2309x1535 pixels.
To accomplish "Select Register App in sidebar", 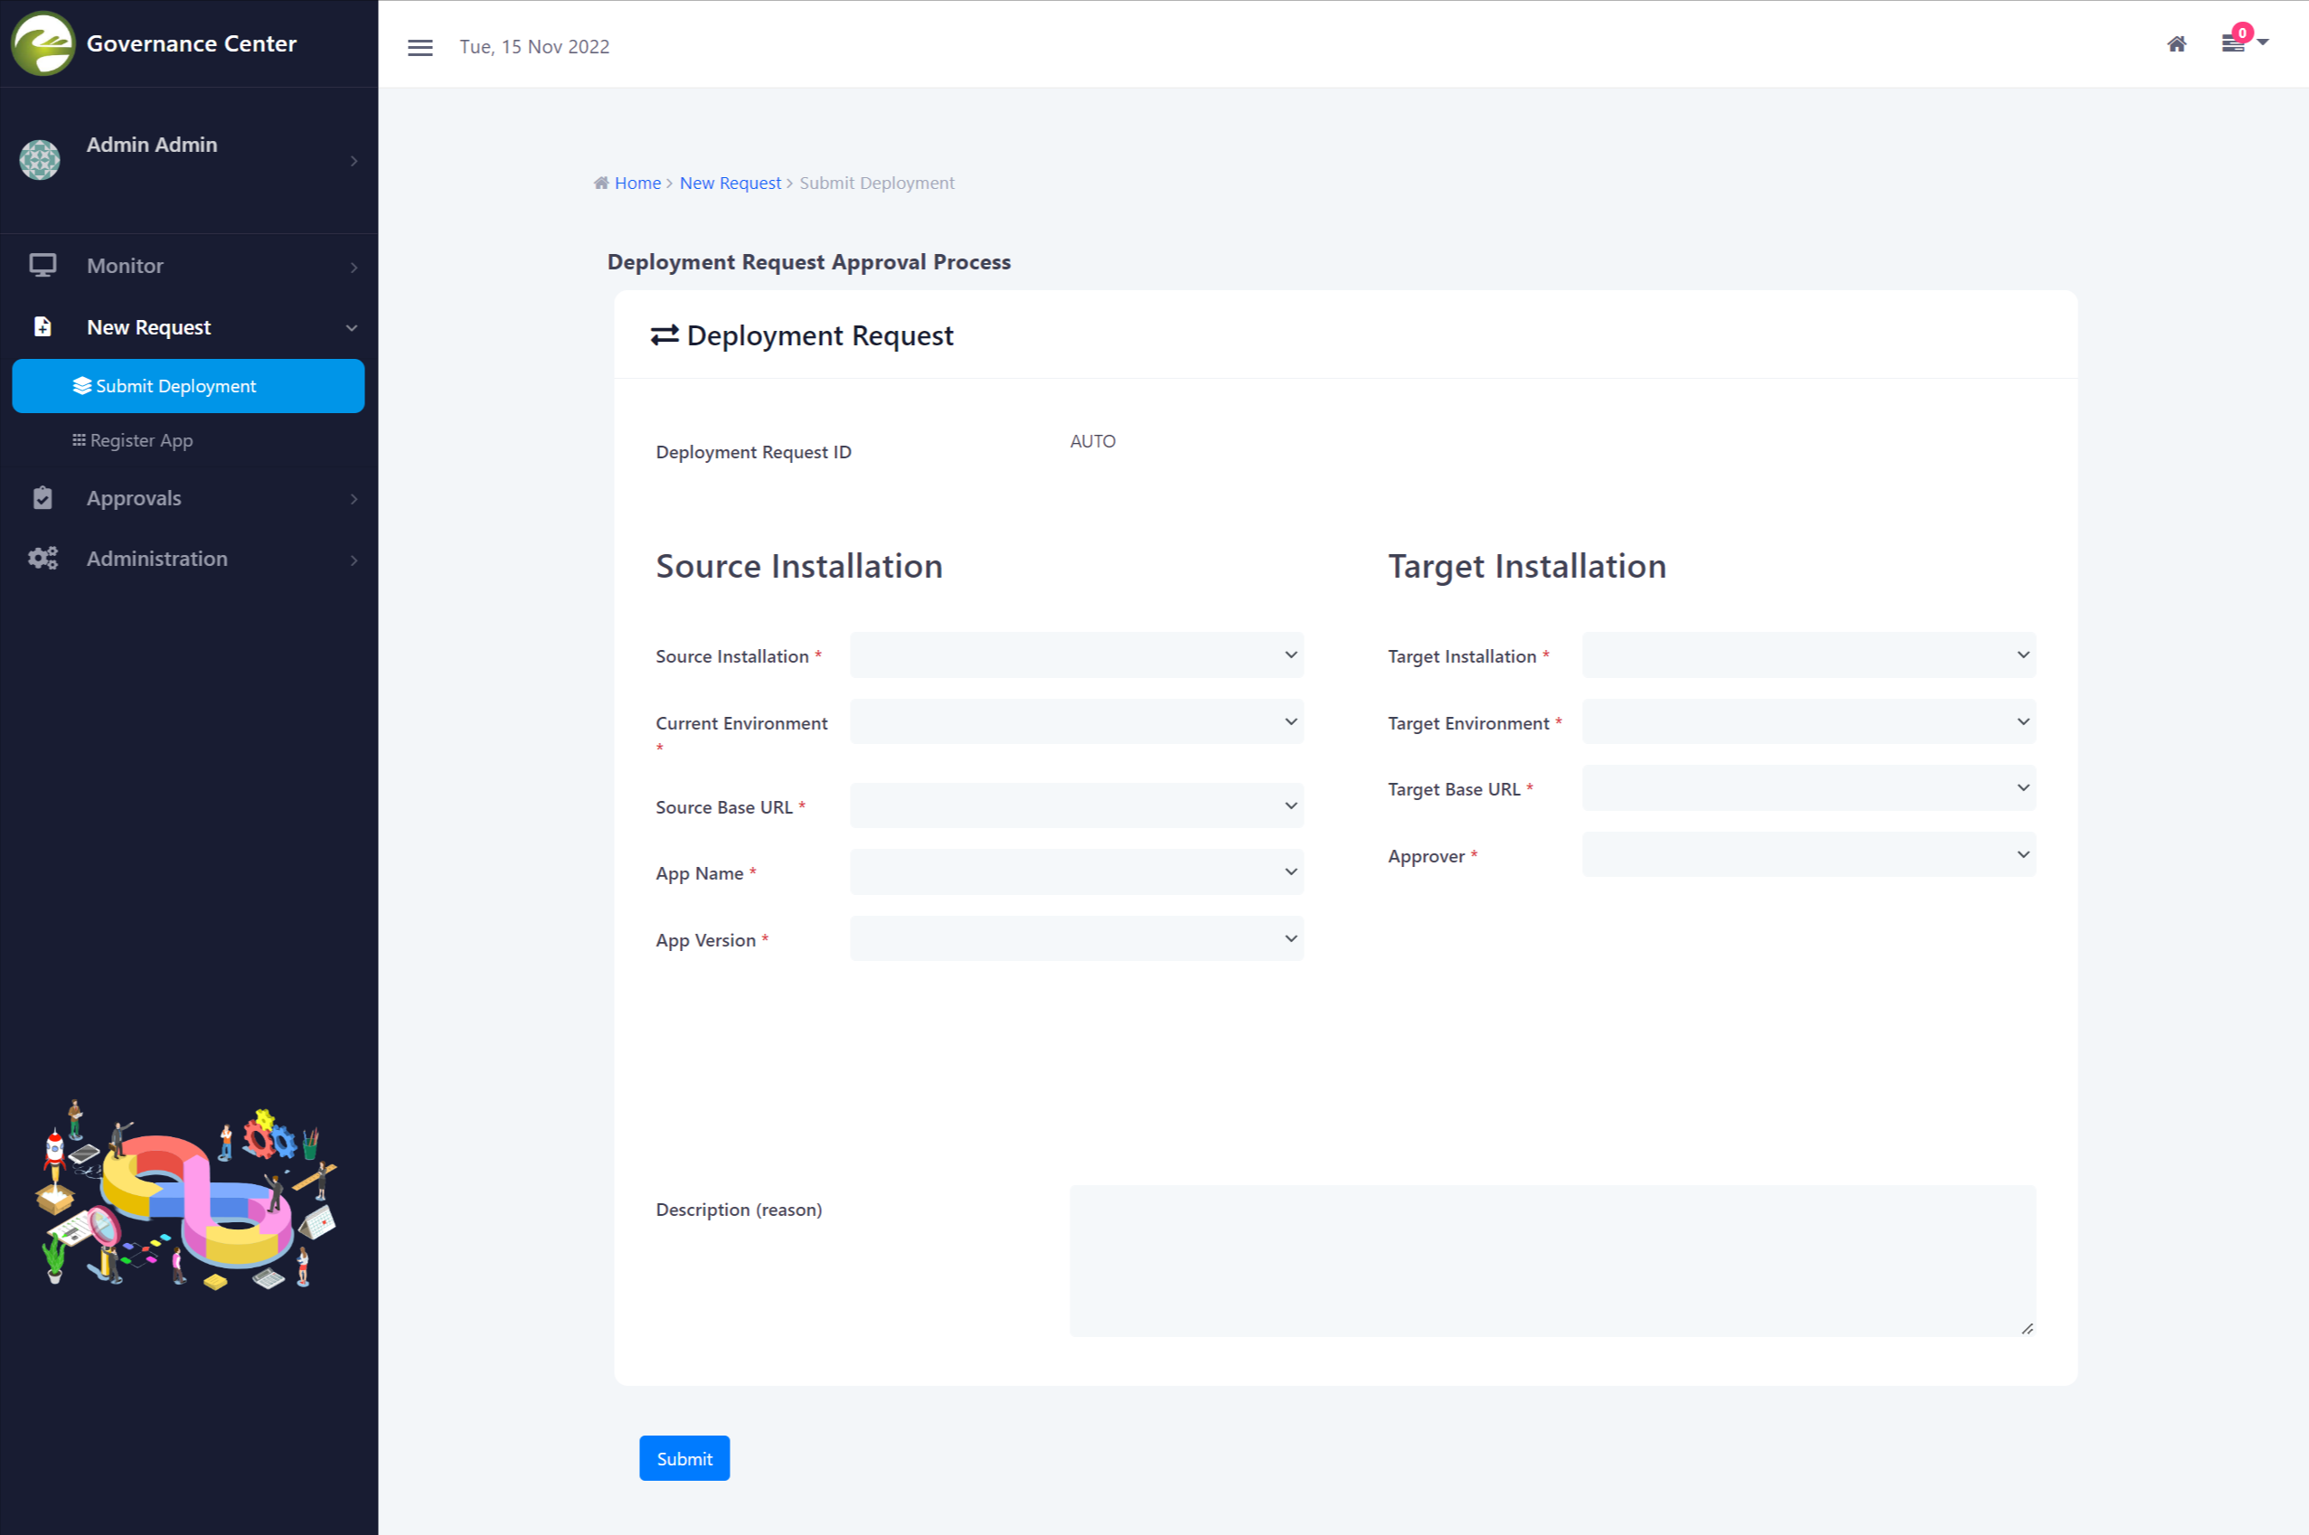I will [x=141, y=440].
